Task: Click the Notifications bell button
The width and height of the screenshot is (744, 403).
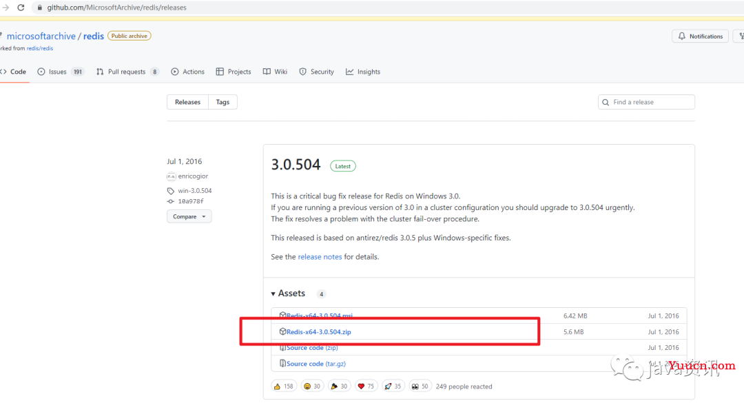Action: click(x=701, y=36)
